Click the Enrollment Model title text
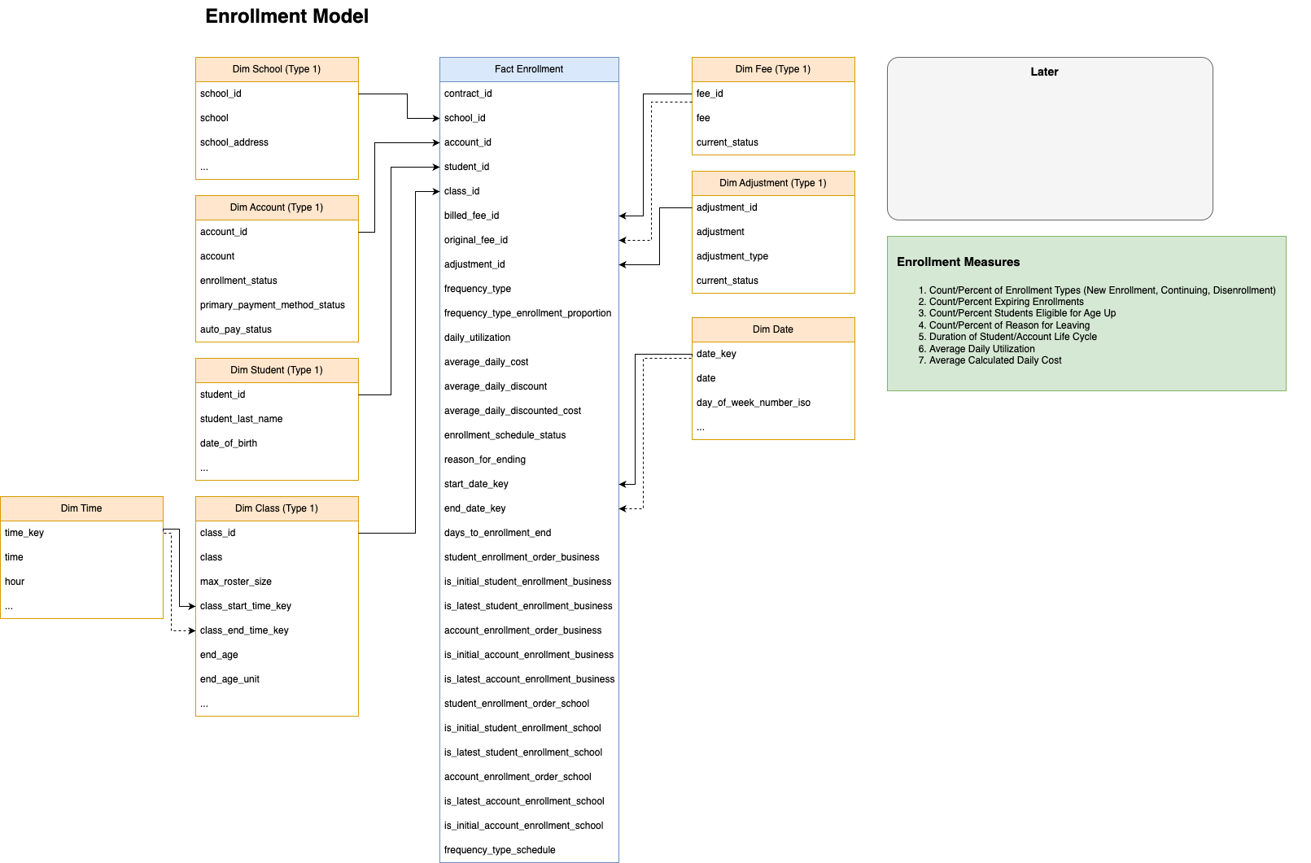Viewport: 1311px width, 863px height. (x=286, y=16)
